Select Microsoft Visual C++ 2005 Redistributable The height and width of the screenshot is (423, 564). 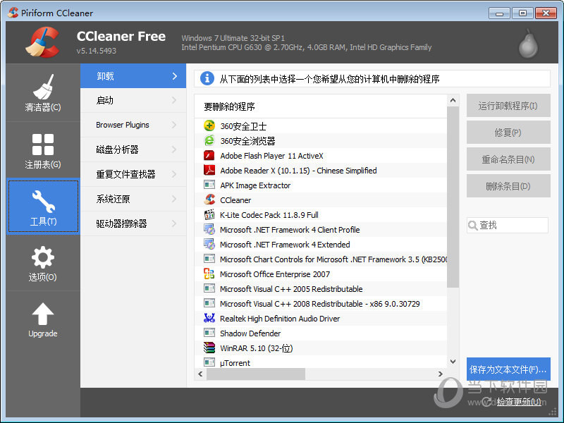point(321,288)
